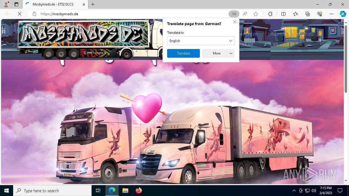
Task: Minimize the Edge browser window
Action: pyautogui.click(x=318, y=4)
